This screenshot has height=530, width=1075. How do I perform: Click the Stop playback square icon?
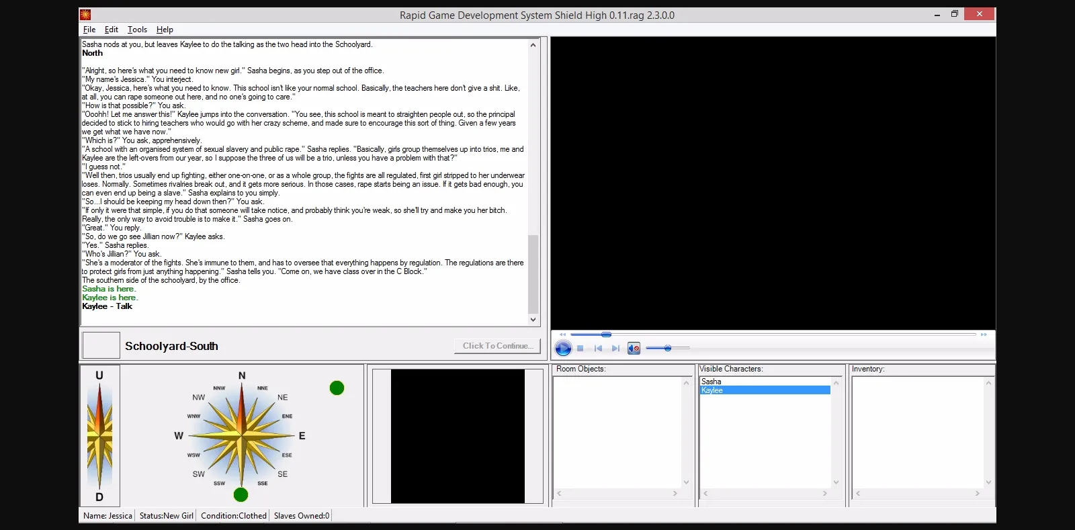click(x=580, y=348)
